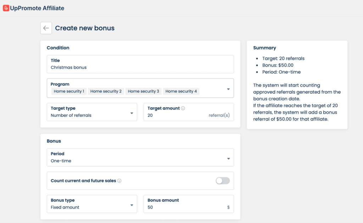
Task: Click the Summary panel heading
Action: click(264, 48)
